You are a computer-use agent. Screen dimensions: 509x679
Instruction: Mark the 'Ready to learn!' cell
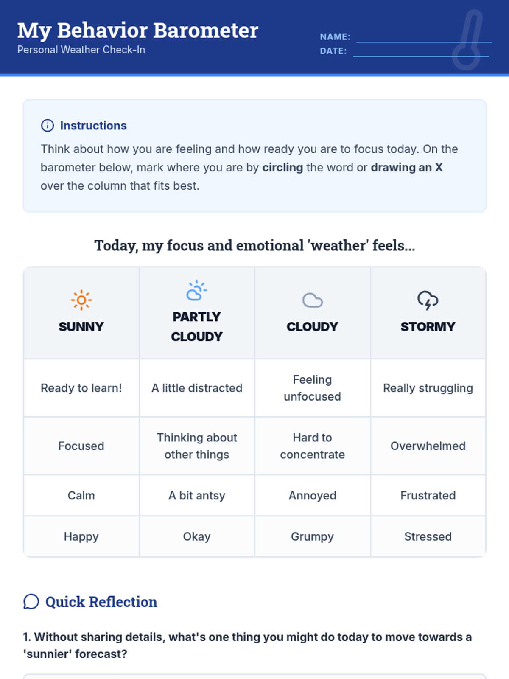coord(81,388)
